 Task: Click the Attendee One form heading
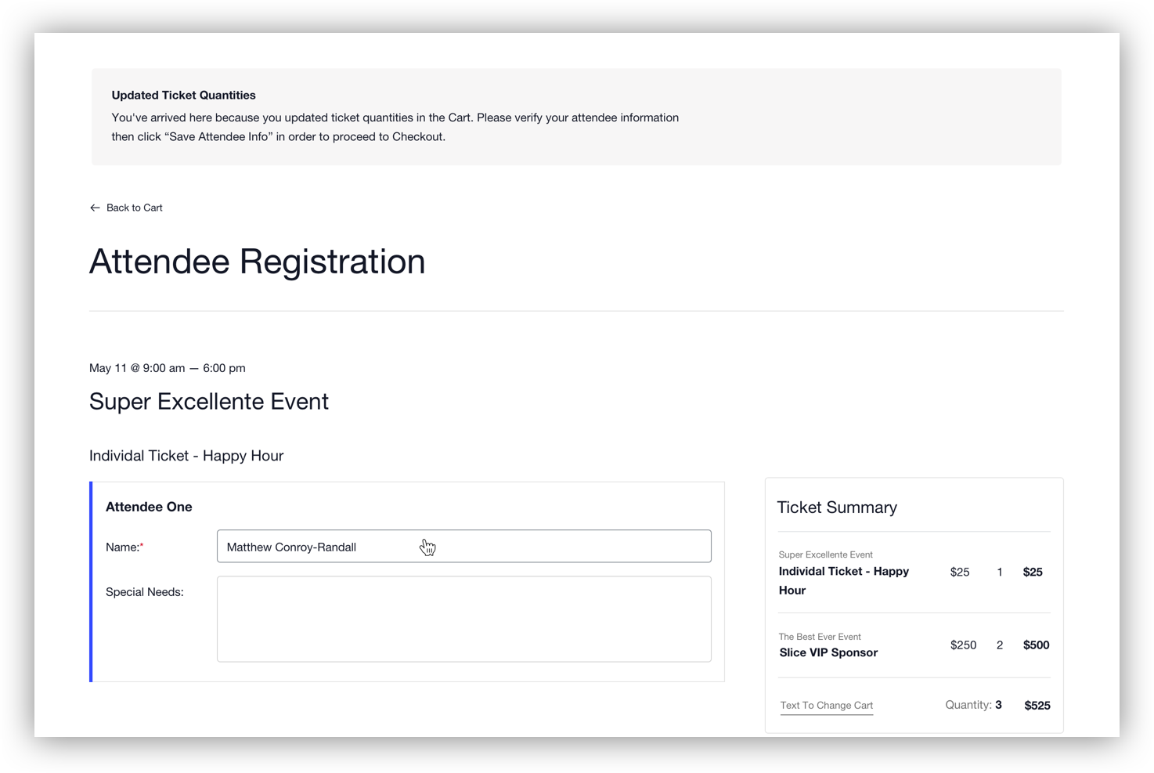pos(149,507)
